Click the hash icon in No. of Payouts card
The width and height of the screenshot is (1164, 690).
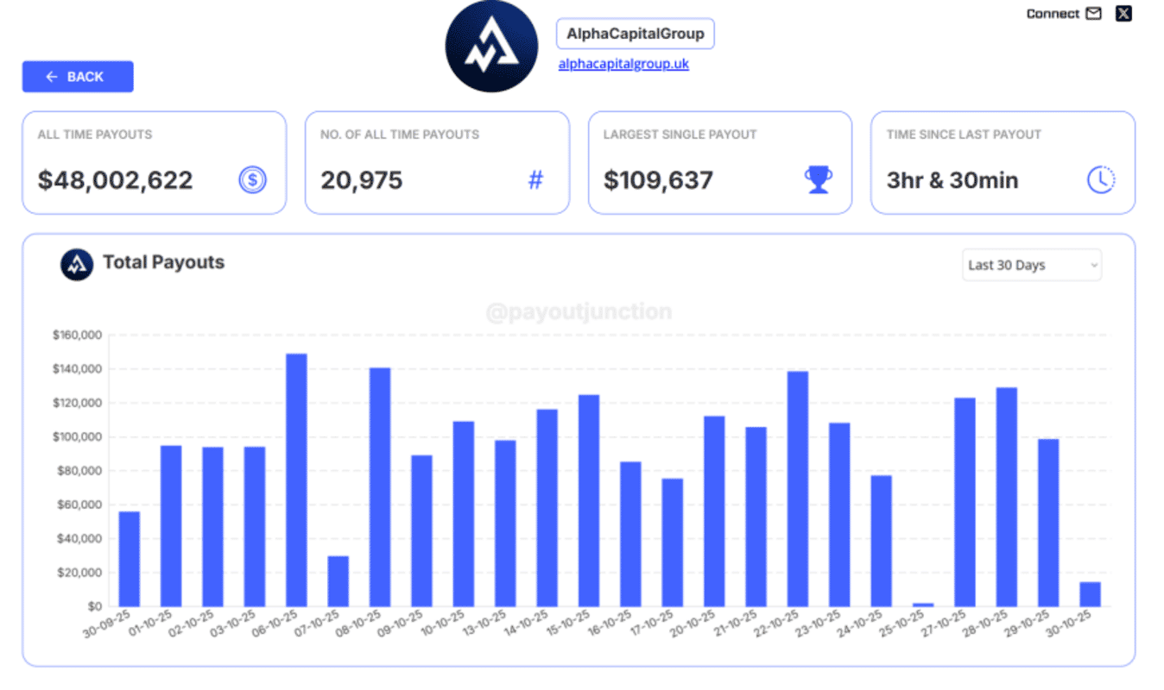[535, 180]
